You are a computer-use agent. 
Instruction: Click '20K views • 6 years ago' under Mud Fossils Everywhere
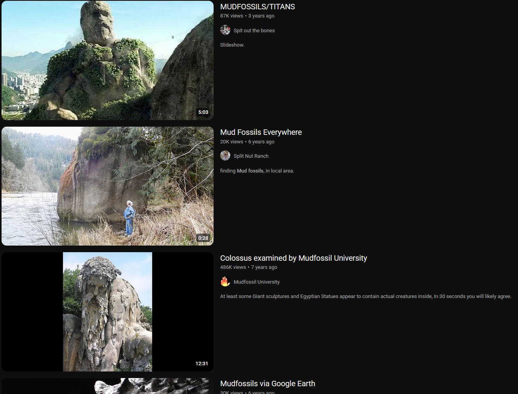[247, 141]
